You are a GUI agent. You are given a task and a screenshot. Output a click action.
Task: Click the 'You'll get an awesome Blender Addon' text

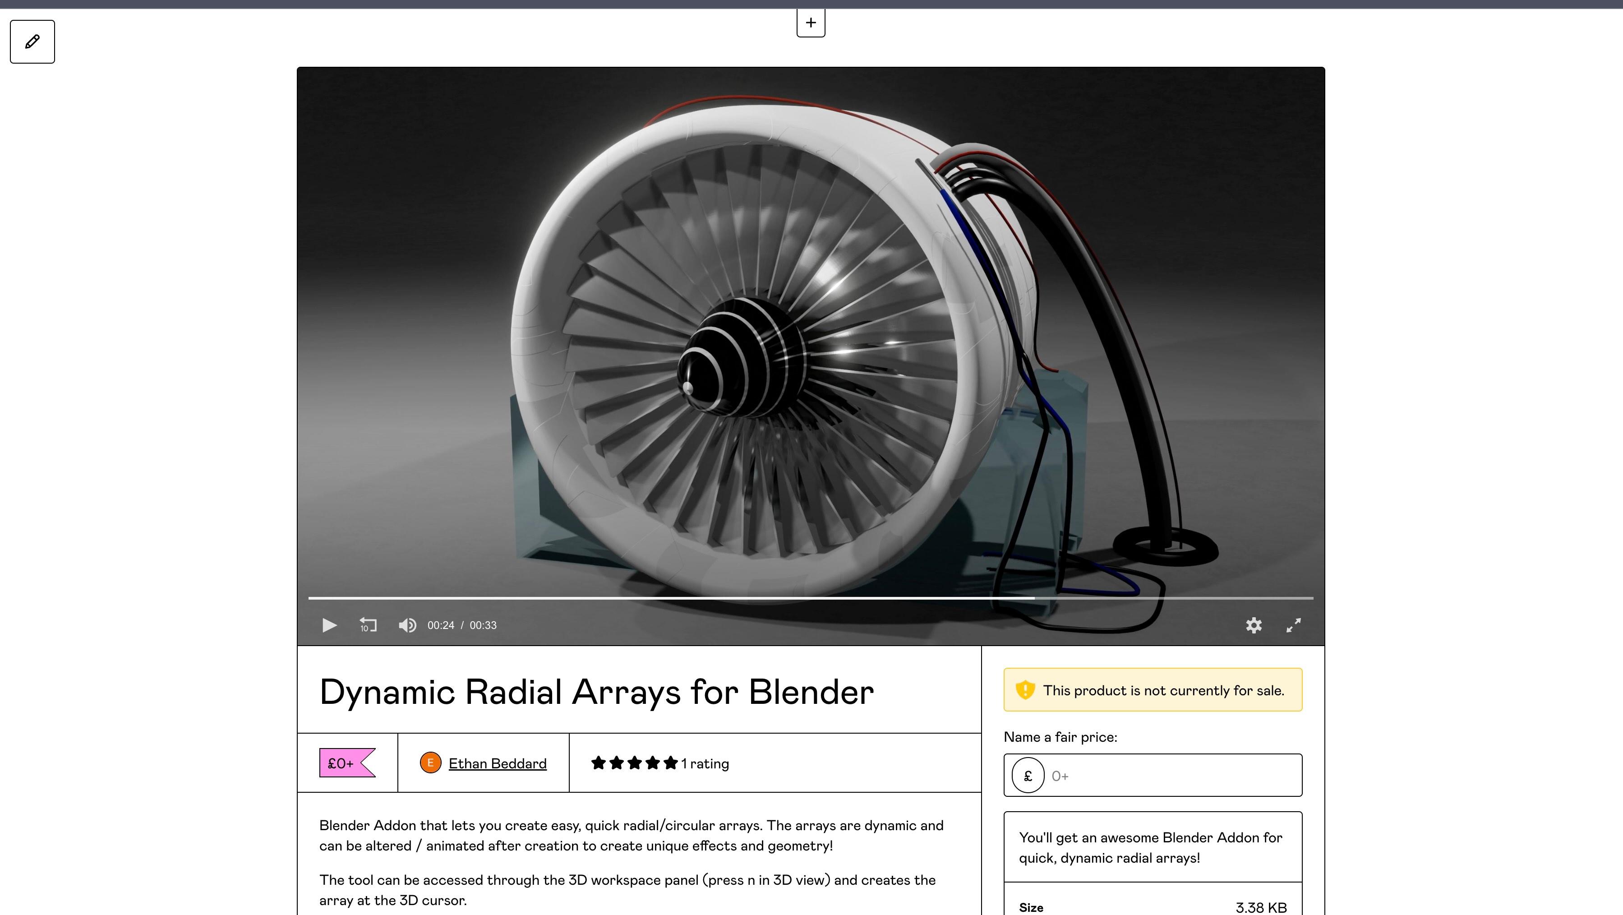tap(1150, 848)
